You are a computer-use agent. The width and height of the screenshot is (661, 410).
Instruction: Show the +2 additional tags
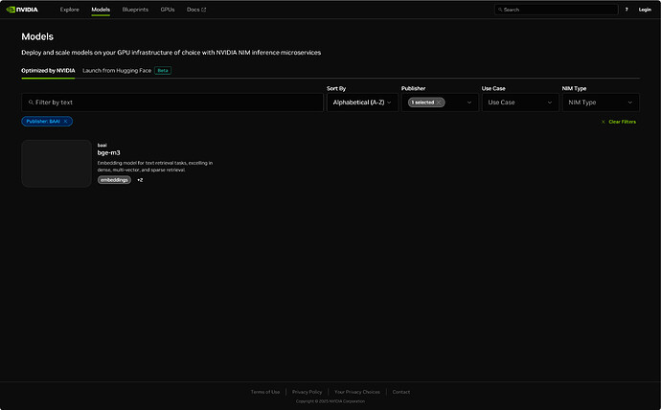click(x=140, y=180)
